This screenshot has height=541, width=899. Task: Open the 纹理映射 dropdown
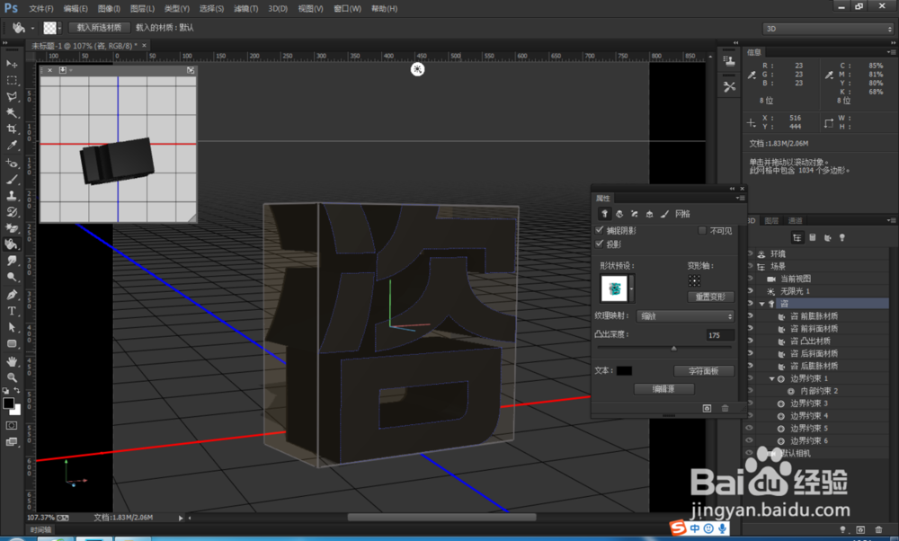tap(685, 316)
